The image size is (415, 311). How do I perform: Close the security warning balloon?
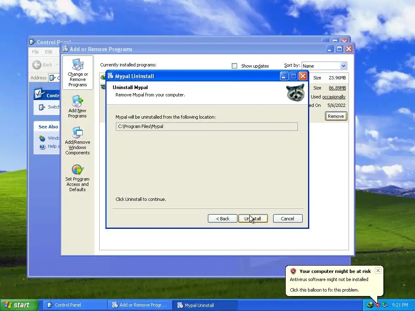coord(378,270)
